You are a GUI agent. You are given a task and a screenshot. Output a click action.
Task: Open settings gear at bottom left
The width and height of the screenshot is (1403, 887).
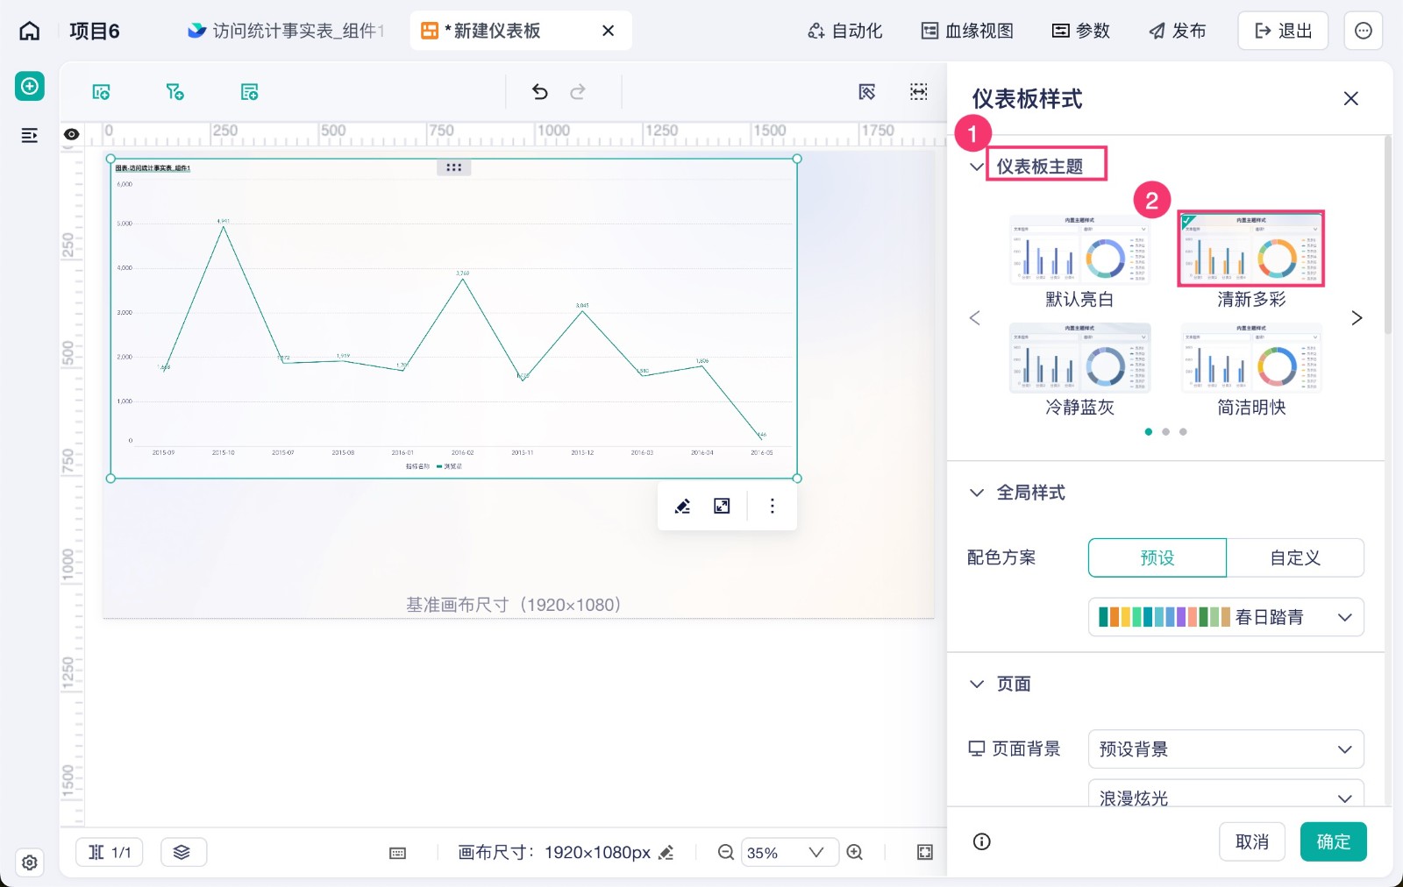[30, 862]
